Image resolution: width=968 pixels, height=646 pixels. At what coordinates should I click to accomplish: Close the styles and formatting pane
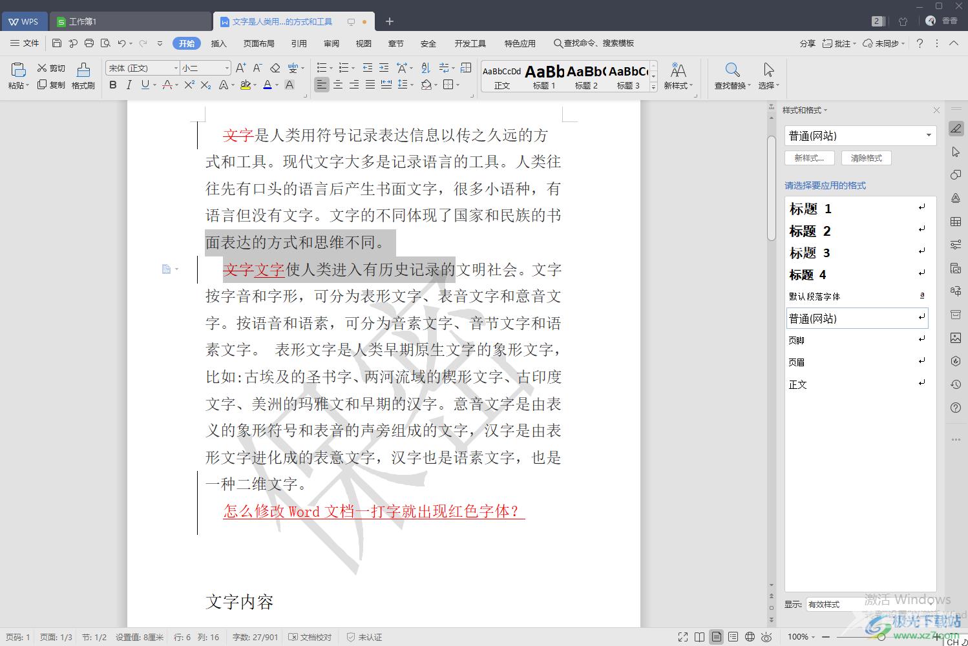coord(936,110)
